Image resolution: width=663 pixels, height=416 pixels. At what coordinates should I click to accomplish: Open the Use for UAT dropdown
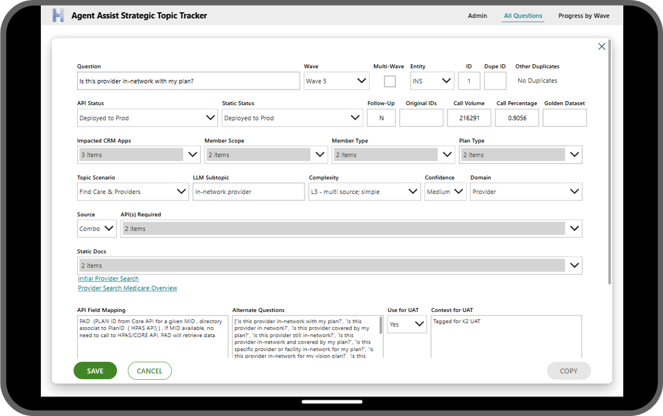pyautogui.click(x=407, y=324)
